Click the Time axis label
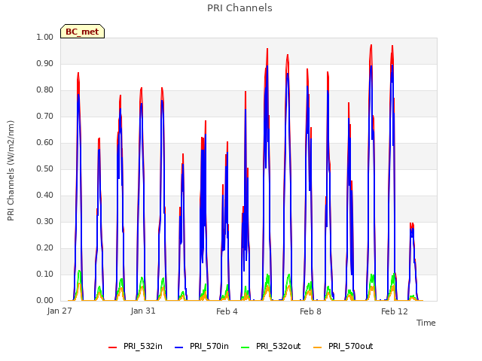This screenshot has width=482, height=361. pos(426,323)
